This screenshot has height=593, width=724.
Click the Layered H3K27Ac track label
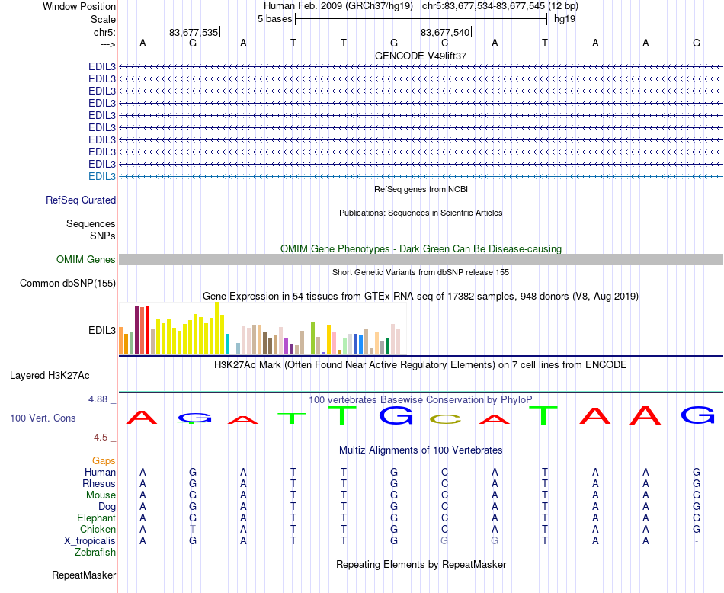click(x=50, y=376)
